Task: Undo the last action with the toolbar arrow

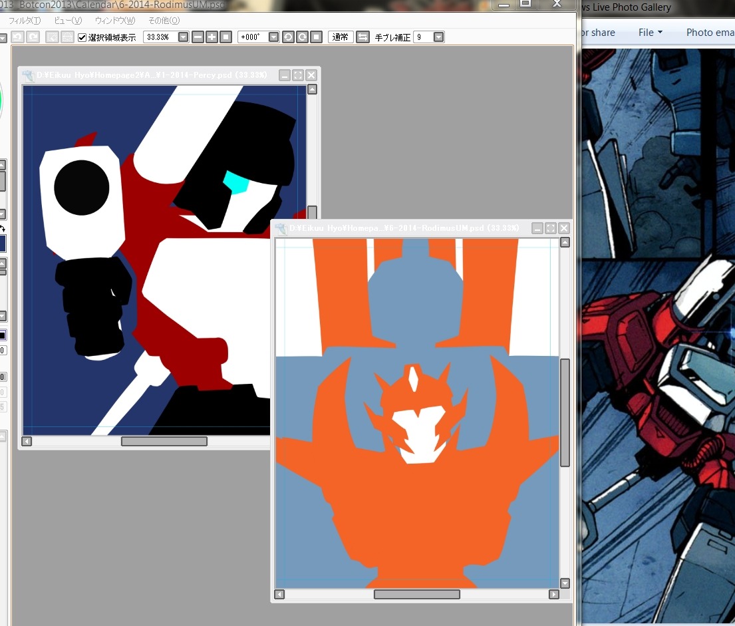Action: coord(18,37)
